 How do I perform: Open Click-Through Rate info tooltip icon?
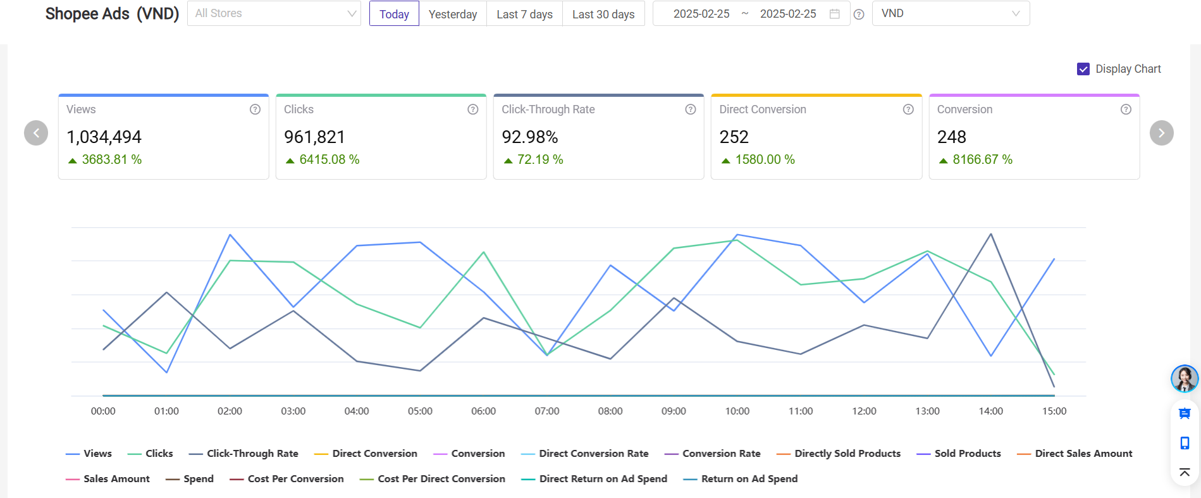coord(690,109)
